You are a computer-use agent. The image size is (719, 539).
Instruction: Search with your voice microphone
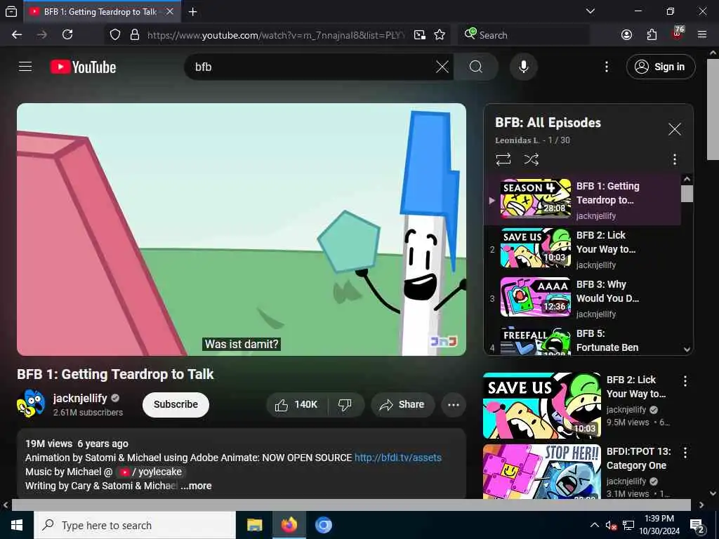pyautogui.click(x=523, y=67)
